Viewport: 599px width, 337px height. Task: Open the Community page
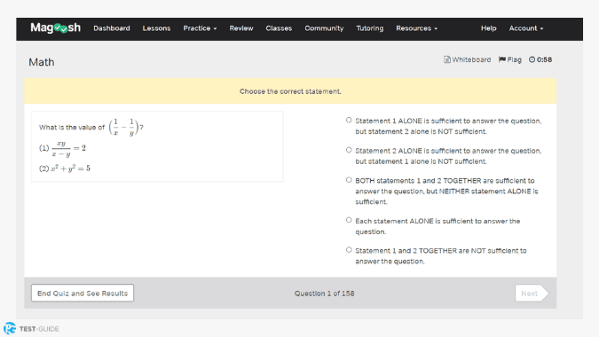coord(324,28)
